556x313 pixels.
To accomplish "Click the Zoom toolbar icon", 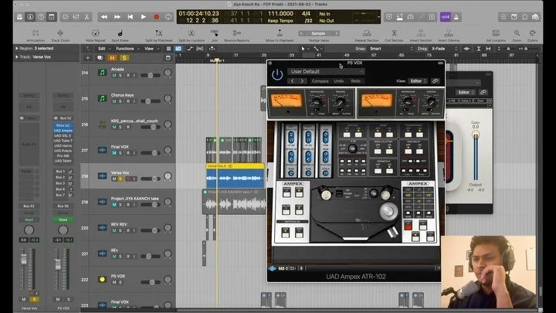I will pos(517,33).
